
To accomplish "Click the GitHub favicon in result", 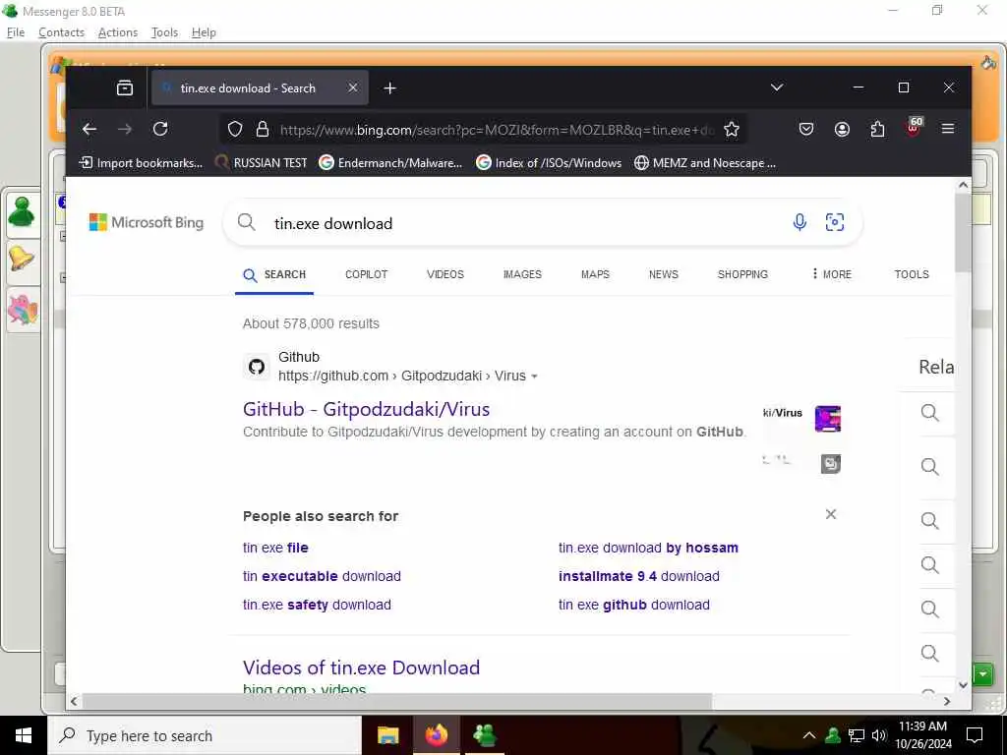I will pos(257,367).
